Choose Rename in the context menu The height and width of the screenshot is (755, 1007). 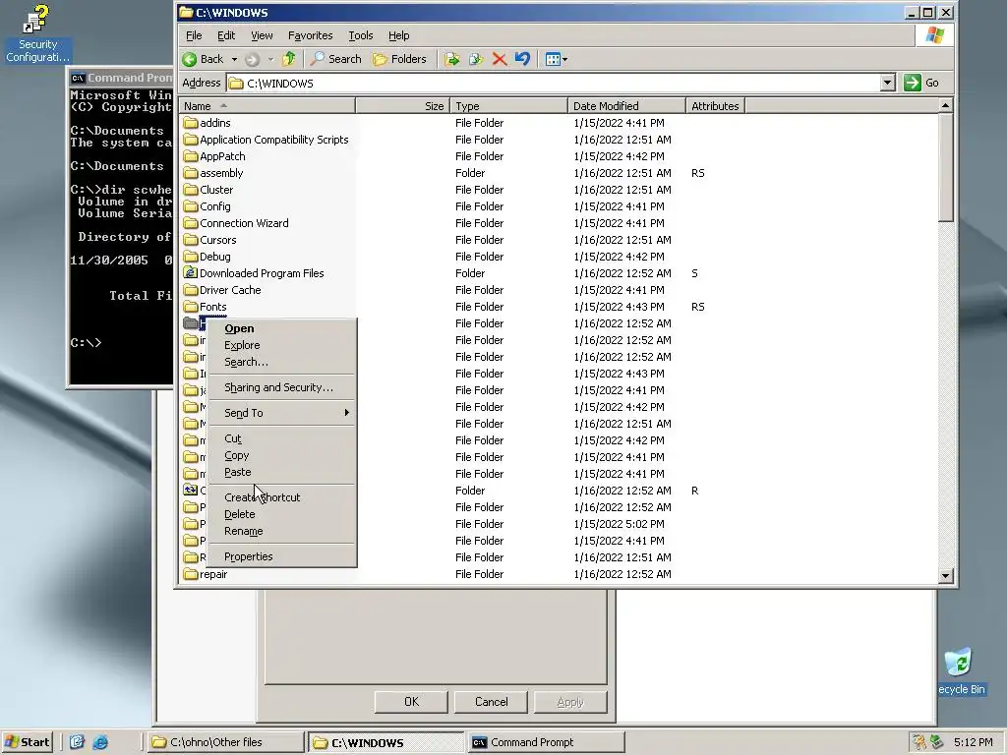coord(282,531)
